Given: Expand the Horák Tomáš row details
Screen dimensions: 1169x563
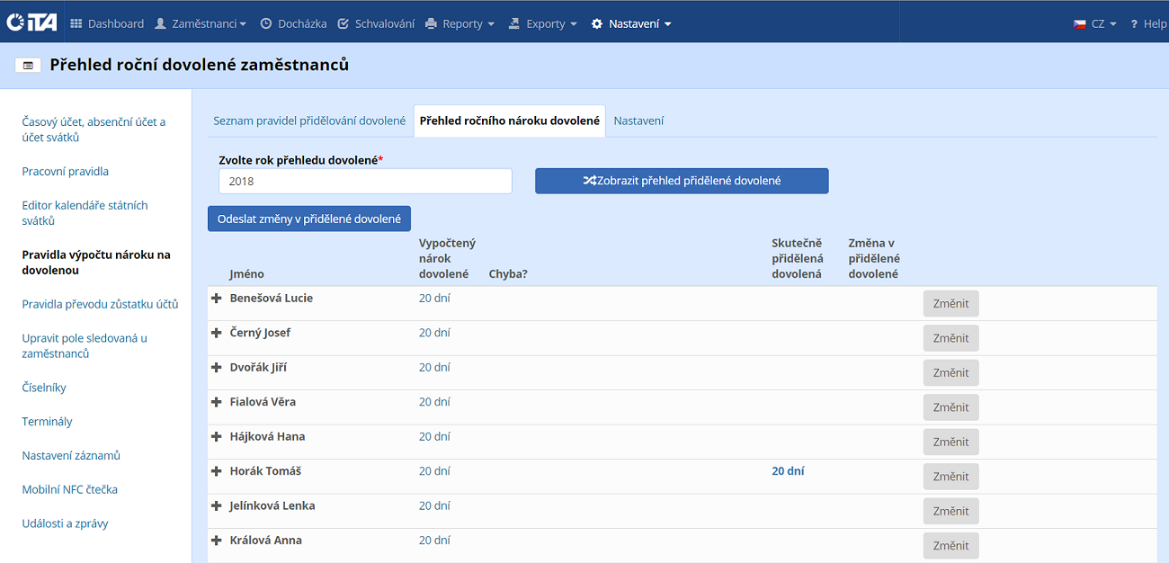Looking at the screenshot, I should point(217,471).
